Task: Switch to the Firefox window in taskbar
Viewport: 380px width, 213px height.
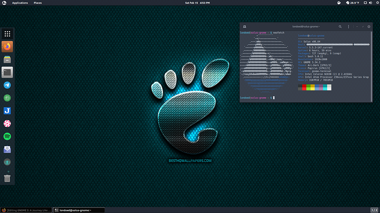Action: pos(26,210)
